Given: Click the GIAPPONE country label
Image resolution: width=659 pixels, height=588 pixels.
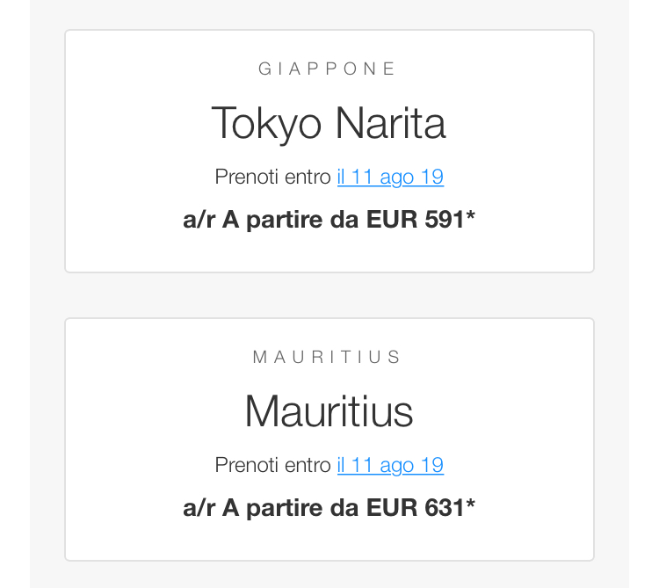Looking at the screenshot, I should pyautogui.click(x=329, y=69).
